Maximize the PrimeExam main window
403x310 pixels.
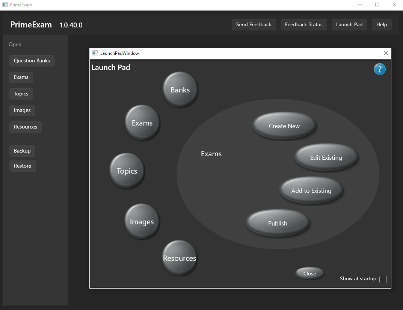(x=377, y=5)
